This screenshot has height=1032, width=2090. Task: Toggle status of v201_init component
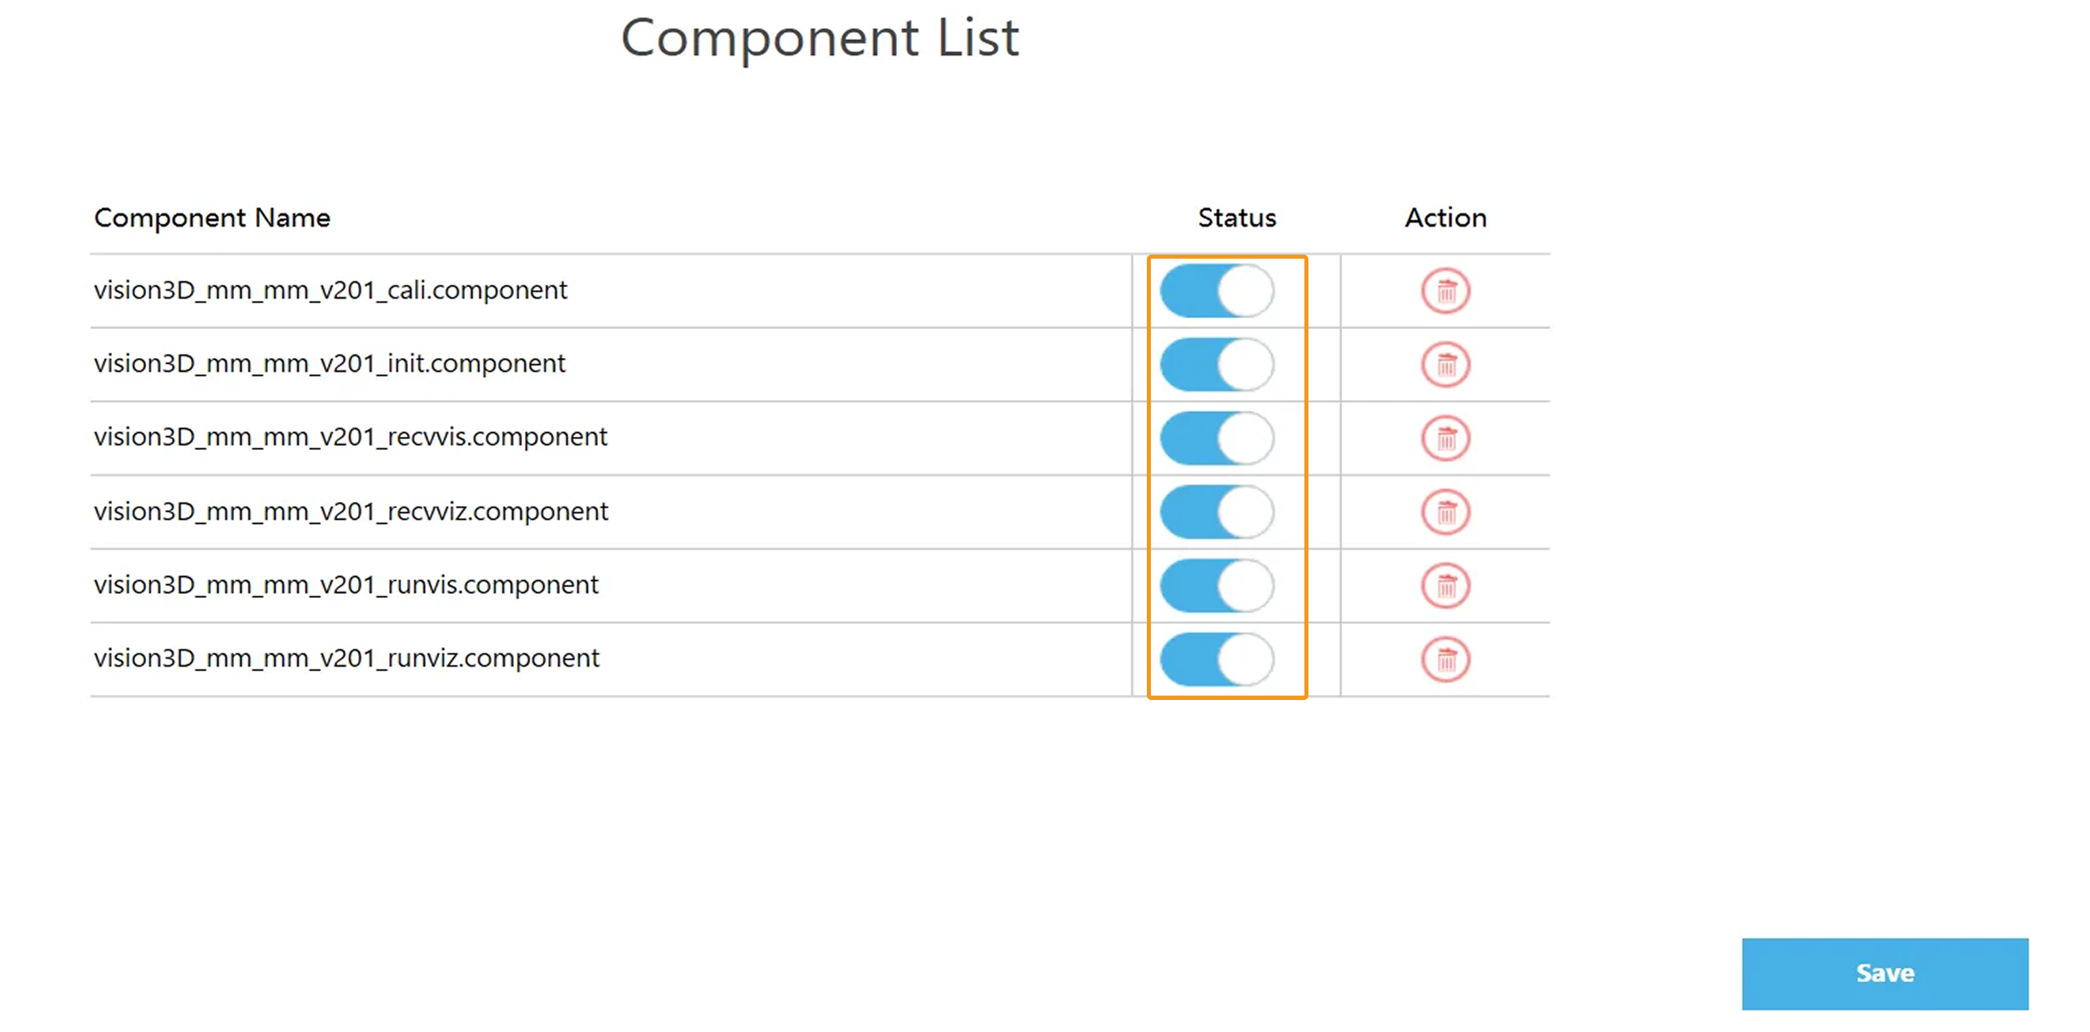(1216, 365)
